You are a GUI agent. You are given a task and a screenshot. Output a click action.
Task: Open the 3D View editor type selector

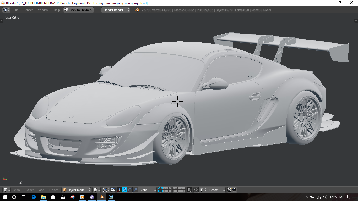pyautogui.click(x=7, y=190)
